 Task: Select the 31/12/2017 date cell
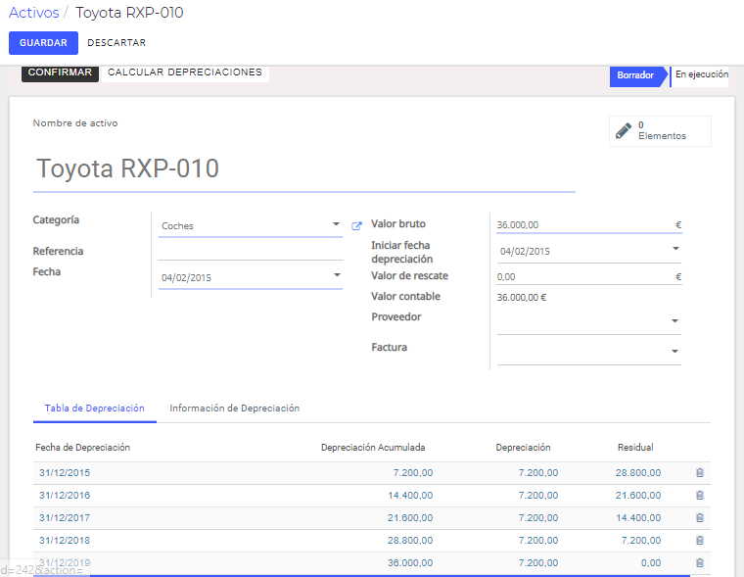[x=65, y=517]
